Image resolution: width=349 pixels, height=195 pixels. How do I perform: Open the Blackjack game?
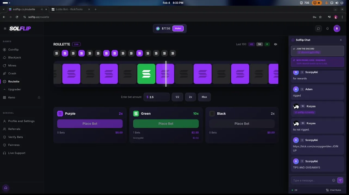point(14,57)
